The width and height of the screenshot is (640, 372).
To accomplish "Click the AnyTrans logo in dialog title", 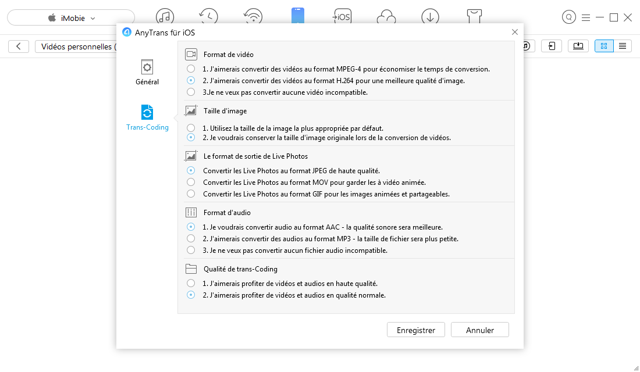I will (127, 32).
